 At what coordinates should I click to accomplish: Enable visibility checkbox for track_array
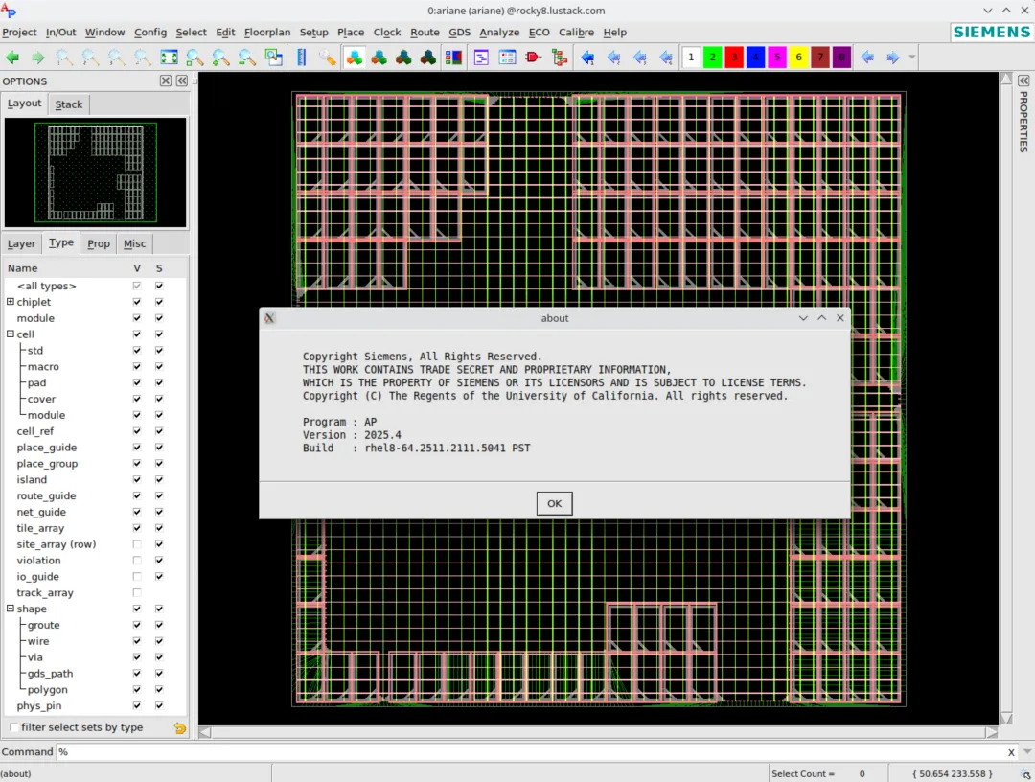point(137,592)
